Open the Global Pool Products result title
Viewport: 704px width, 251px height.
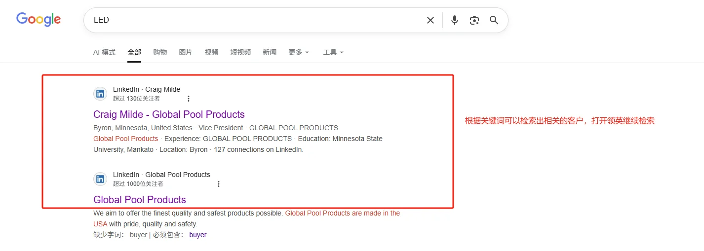click(x=140, y=200)
